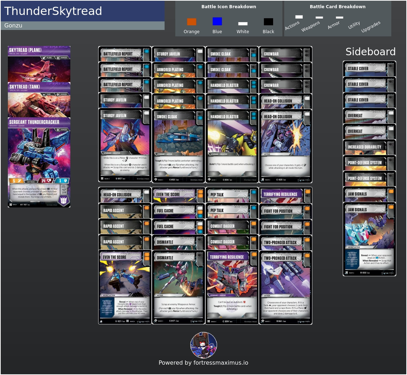Click the Sergeant Thundercracker ability text box

tap(35, 192)
